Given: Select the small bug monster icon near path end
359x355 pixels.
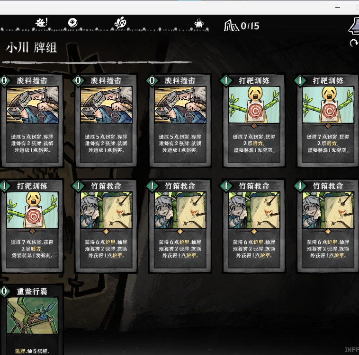Looking at the screenshot, I should [199, 23].
